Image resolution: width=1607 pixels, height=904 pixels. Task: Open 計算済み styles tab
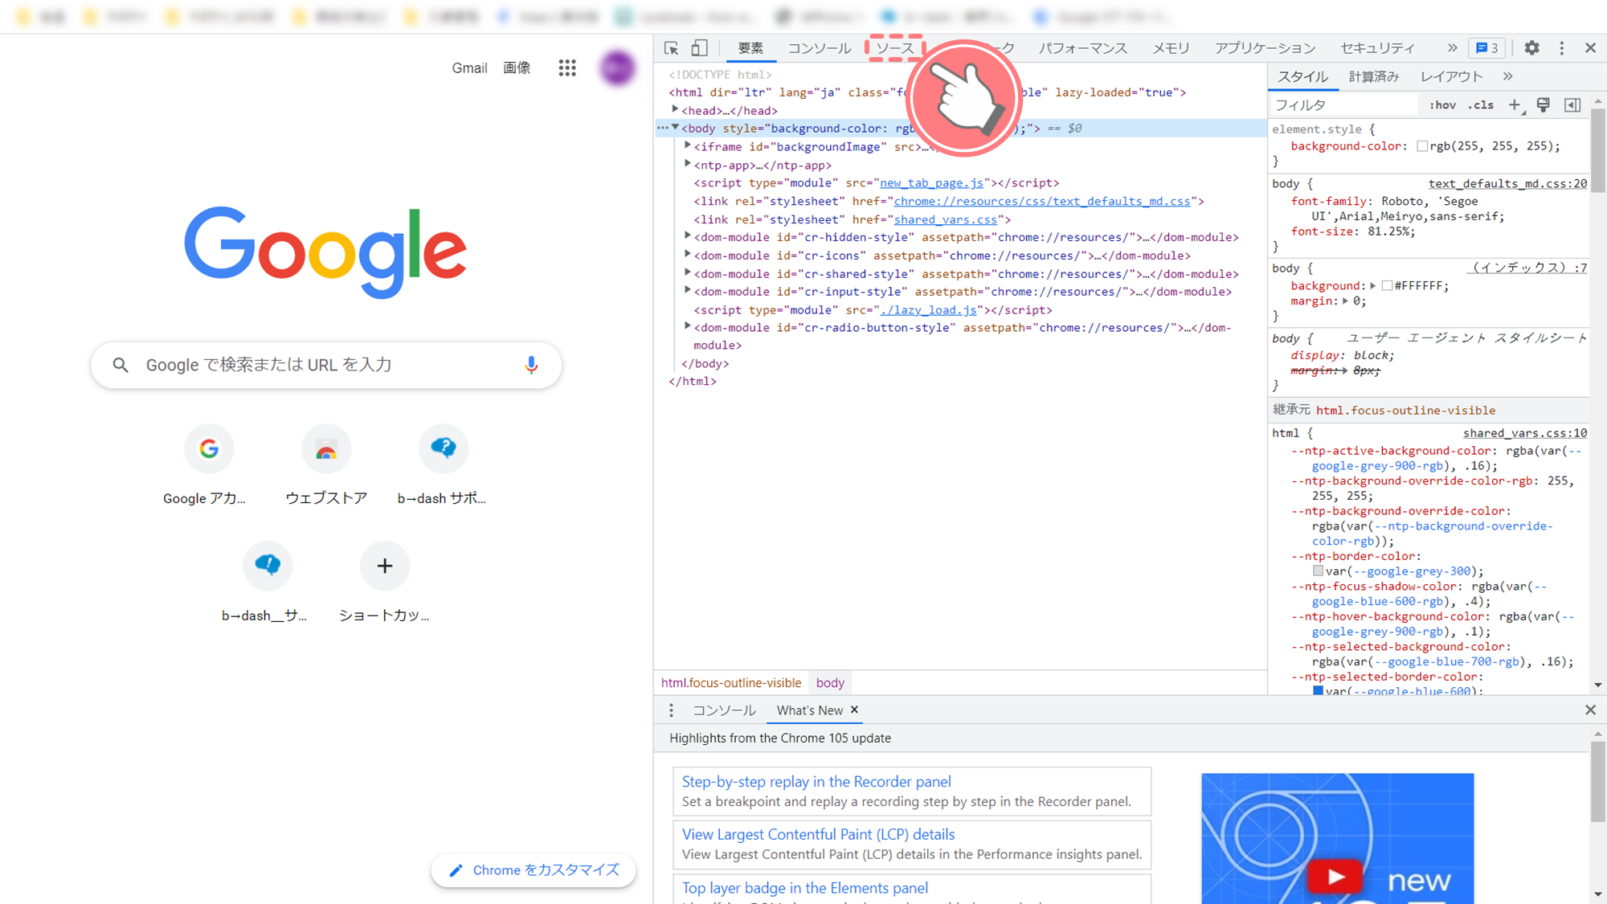pos(1373,76)
